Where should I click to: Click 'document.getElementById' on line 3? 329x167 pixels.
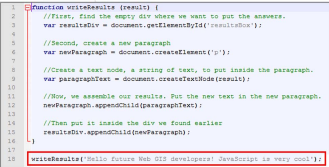click(157, 25)
